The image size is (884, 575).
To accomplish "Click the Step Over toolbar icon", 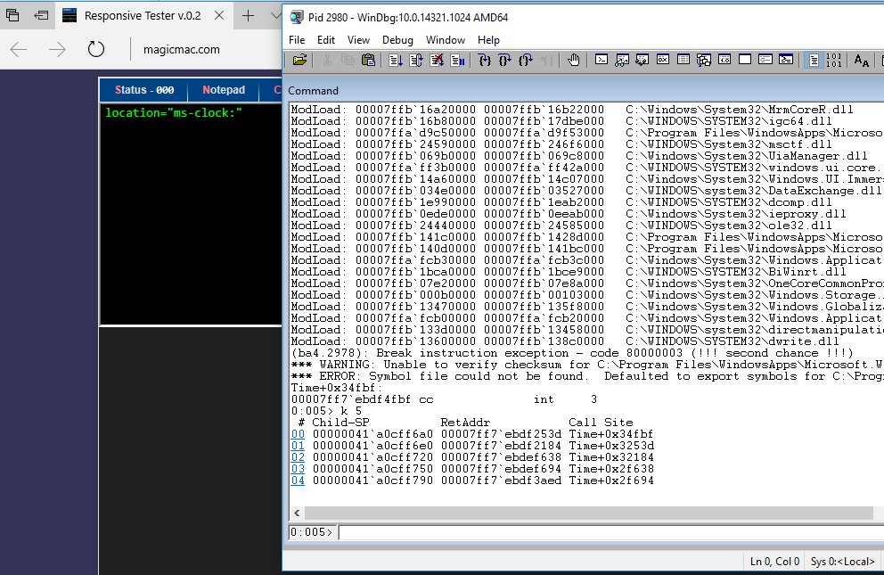I will click(x=504, y=61).
